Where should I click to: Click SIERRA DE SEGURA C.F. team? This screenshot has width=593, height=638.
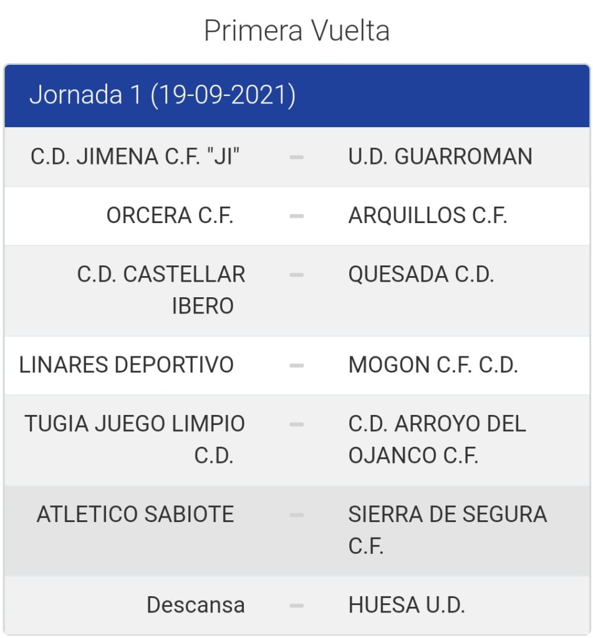tap(448, 530)
